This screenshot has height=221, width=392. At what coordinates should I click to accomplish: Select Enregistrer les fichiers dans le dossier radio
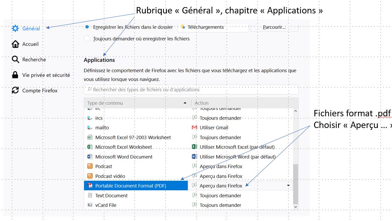(87, 27)
